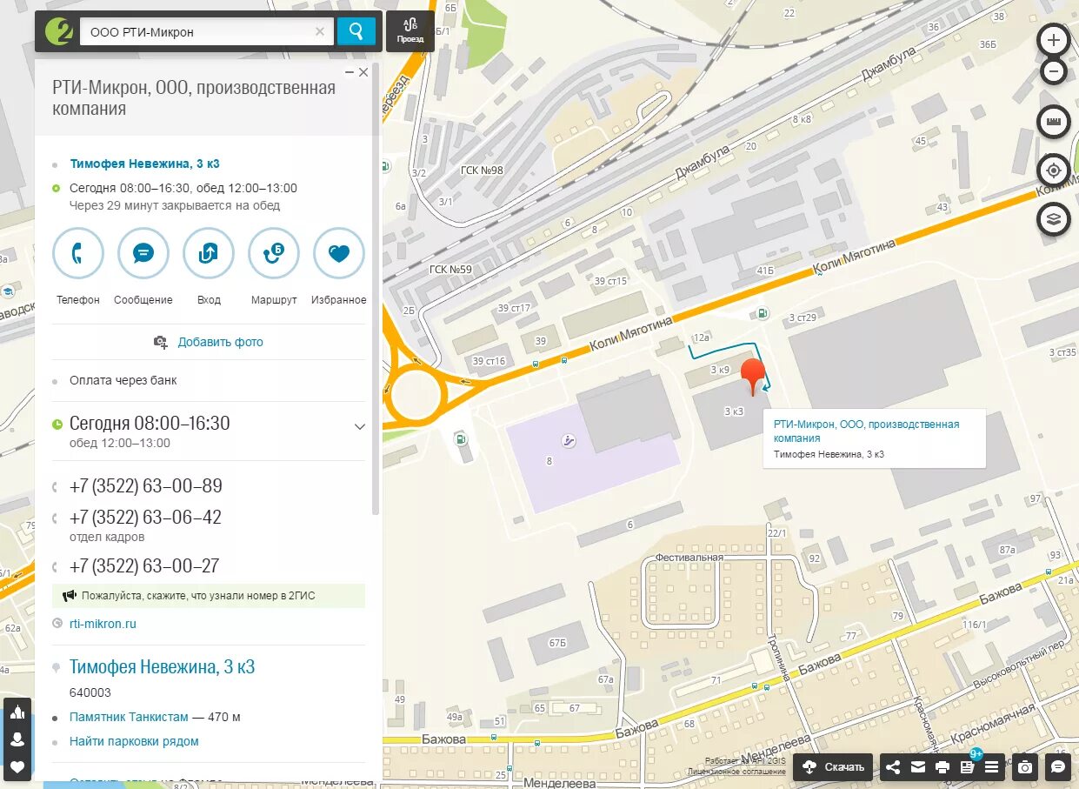This screenshot has width=1079, height=789.
Task: Open the Проезд route planner
Action: click(x=410, y=31)
